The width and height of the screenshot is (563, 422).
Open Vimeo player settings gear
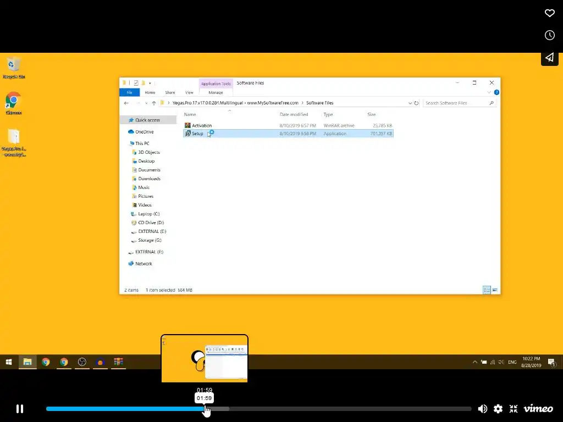click(x=498, y=409)
